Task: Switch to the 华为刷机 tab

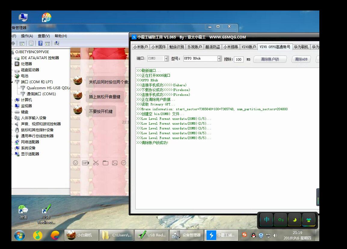Action: tap(301, 47)
